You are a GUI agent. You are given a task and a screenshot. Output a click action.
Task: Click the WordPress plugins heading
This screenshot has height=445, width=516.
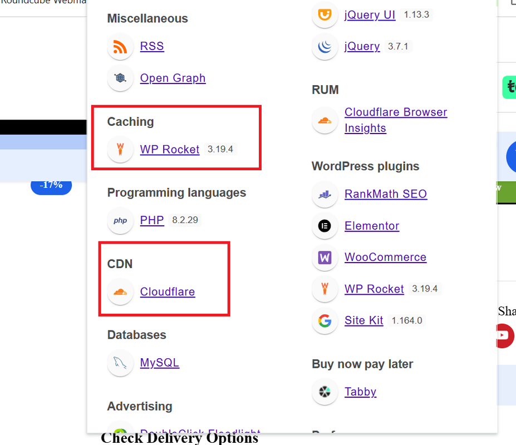coord(366,166)
